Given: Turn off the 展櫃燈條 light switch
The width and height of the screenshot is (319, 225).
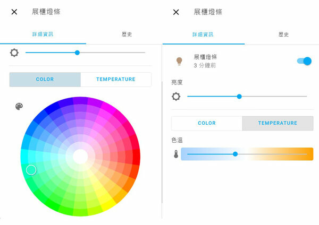Looking at the screenshot, I should point(304,61).
